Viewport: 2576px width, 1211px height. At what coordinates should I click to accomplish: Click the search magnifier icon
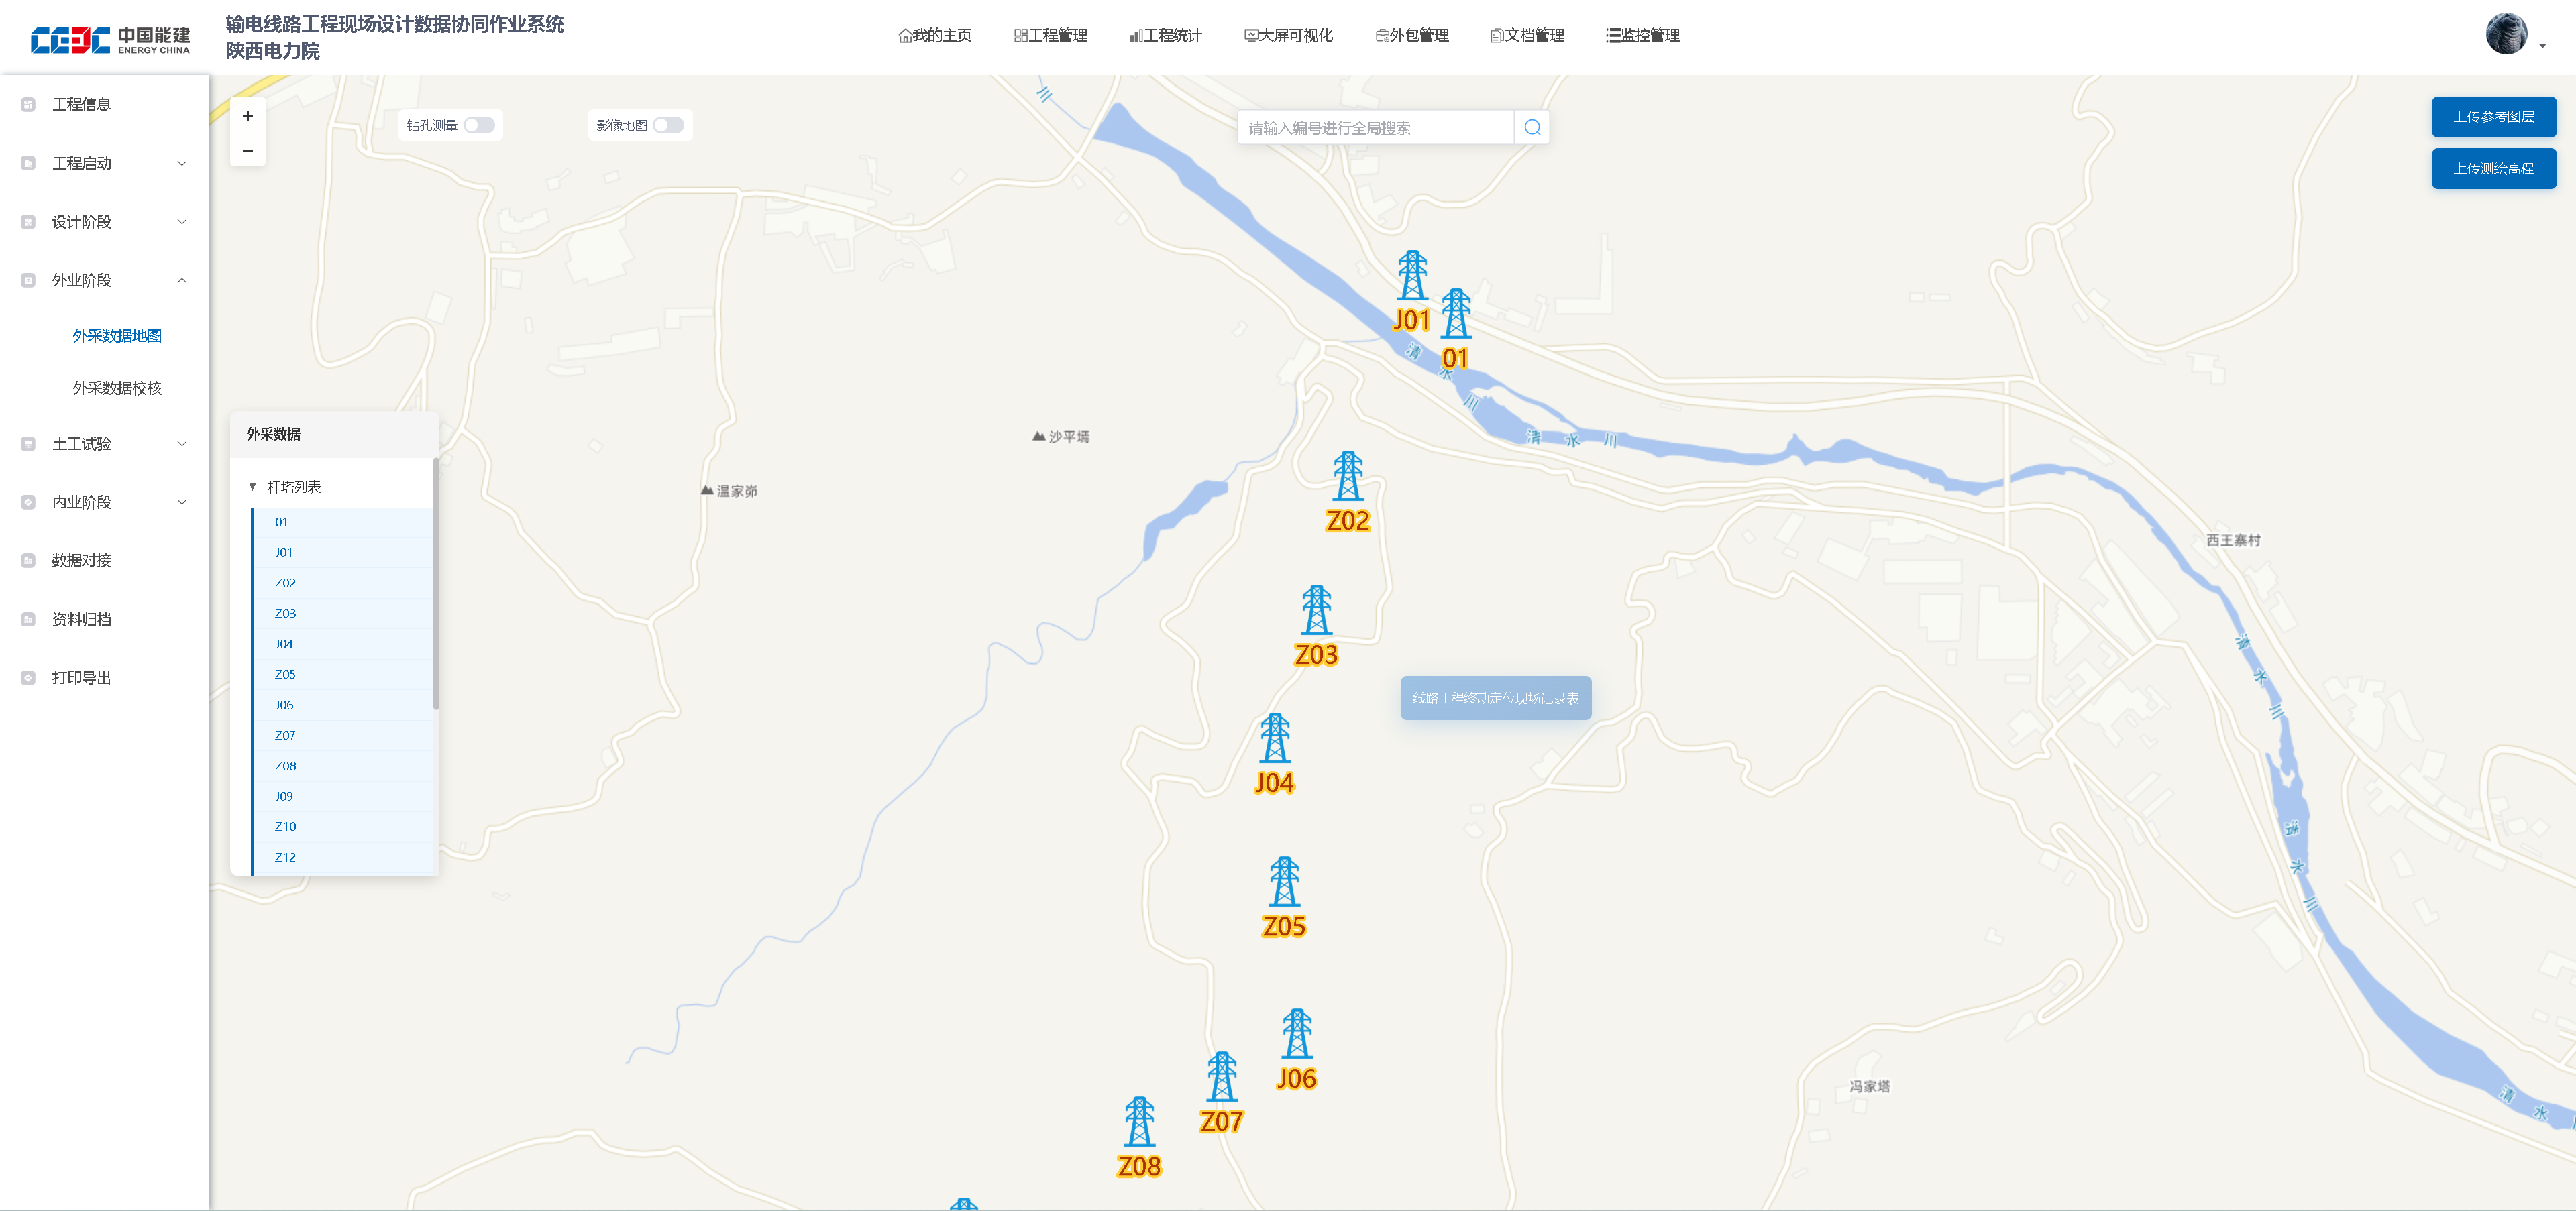(x=1531, y=128)
